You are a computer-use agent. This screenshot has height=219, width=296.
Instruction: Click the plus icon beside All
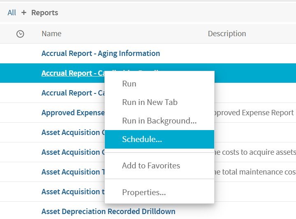click(23, 13)
